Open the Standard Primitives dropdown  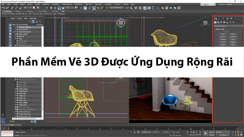click(x=228, y=26)
